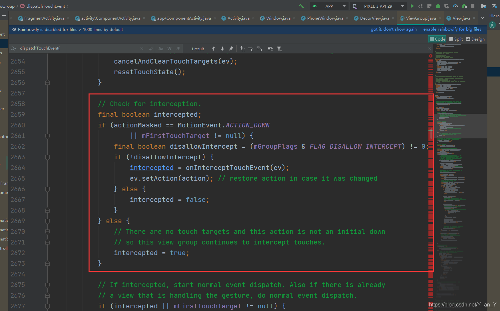Screen dimensions: 500x311
Task: Open the Profiler gauge icon
Action: [x=455, y=6]
